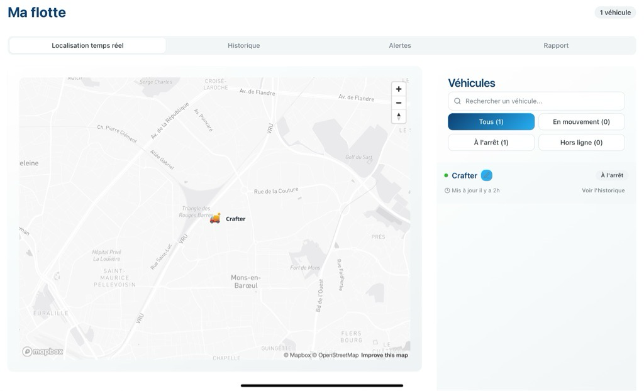644x391 pixels.
Task: Open the Historique tab
Action: pyautogui.click(x=244, y=46)
